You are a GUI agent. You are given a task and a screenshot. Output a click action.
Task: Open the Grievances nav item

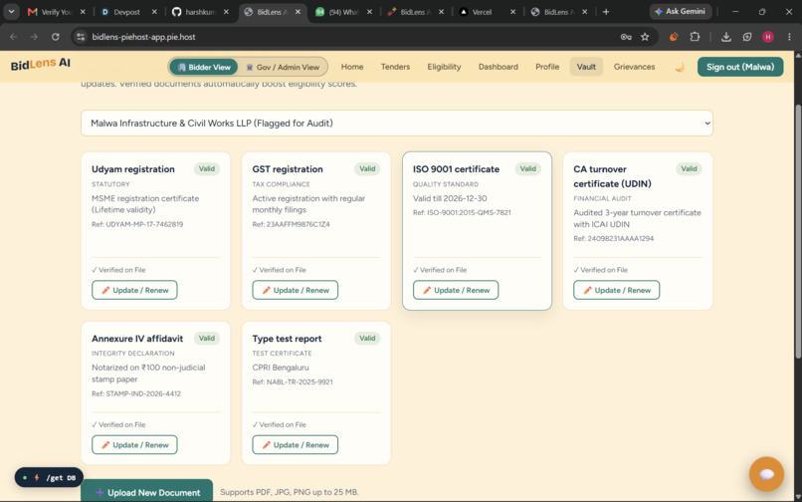click(634, 67)
